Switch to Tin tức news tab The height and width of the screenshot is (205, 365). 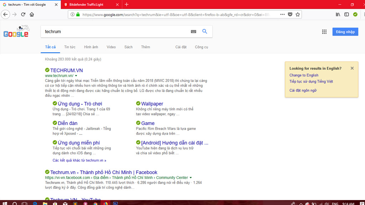click(70, 47)
